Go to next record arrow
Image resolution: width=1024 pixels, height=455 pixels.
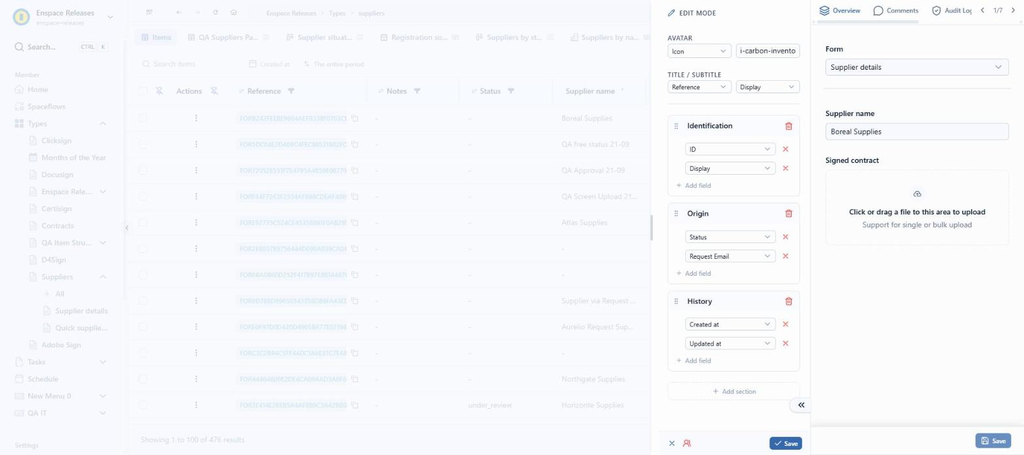1013,10
